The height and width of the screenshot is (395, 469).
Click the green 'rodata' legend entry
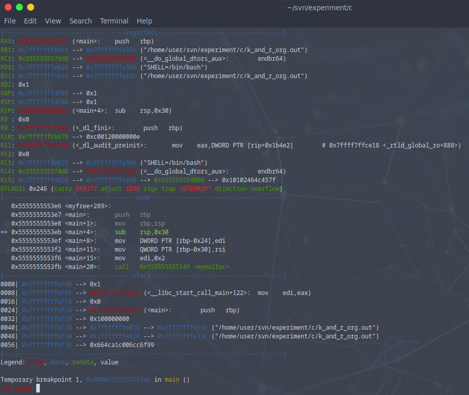pos(83,362)
